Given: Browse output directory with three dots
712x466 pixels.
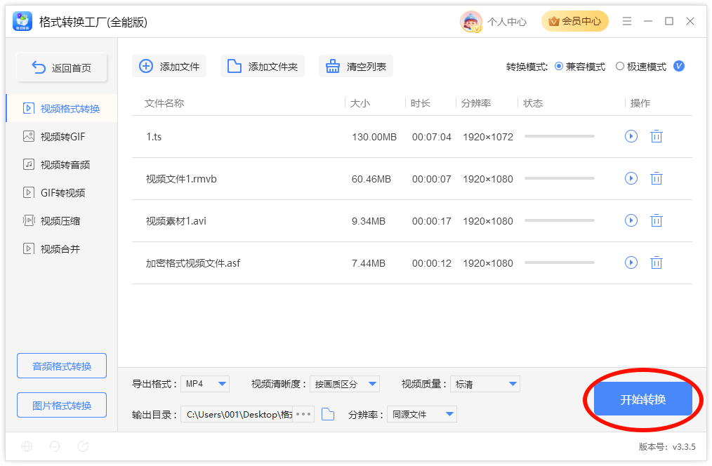Looking at the screenshot, I should [x=303, y=414].
